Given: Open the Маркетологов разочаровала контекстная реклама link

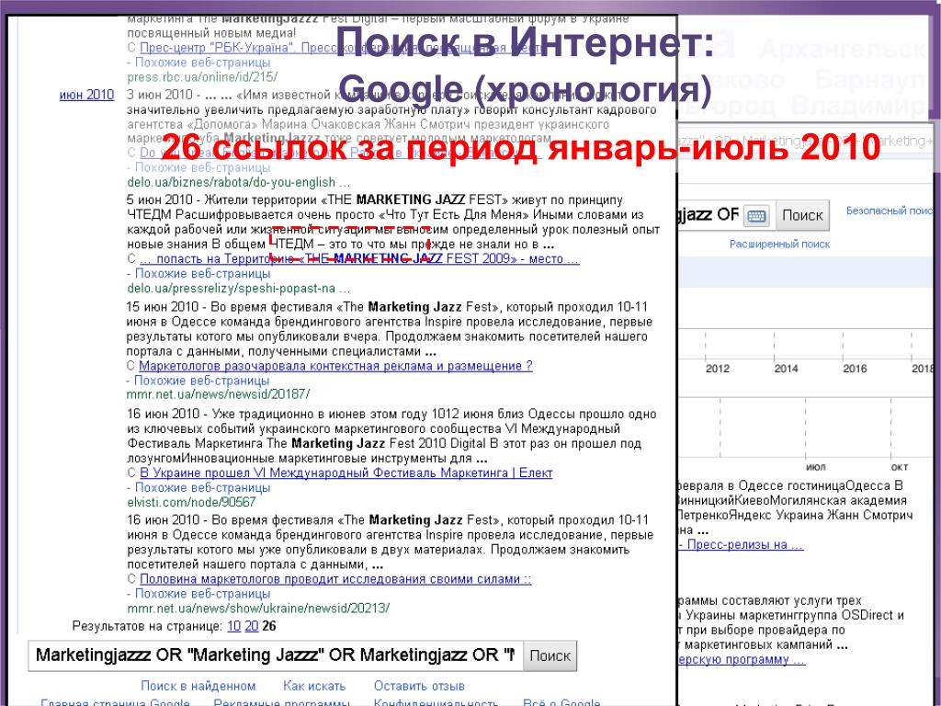Looking at the screenshot, I should 335,366.
